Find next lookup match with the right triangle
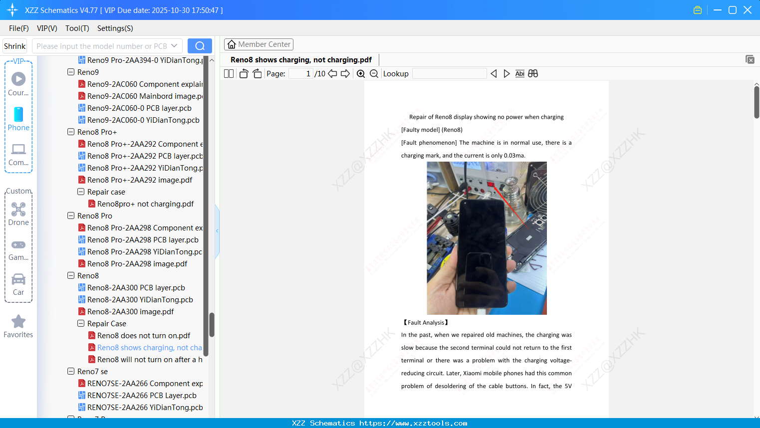760x428 pixels. click(507, 74)
